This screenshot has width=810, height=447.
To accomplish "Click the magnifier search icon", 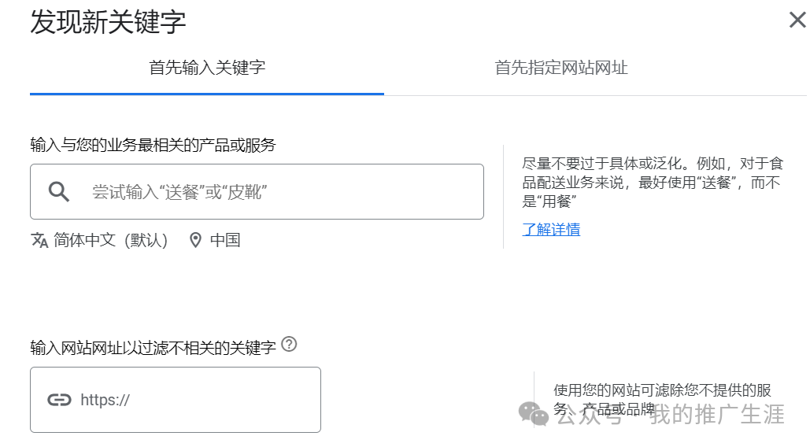I will 59,191.
